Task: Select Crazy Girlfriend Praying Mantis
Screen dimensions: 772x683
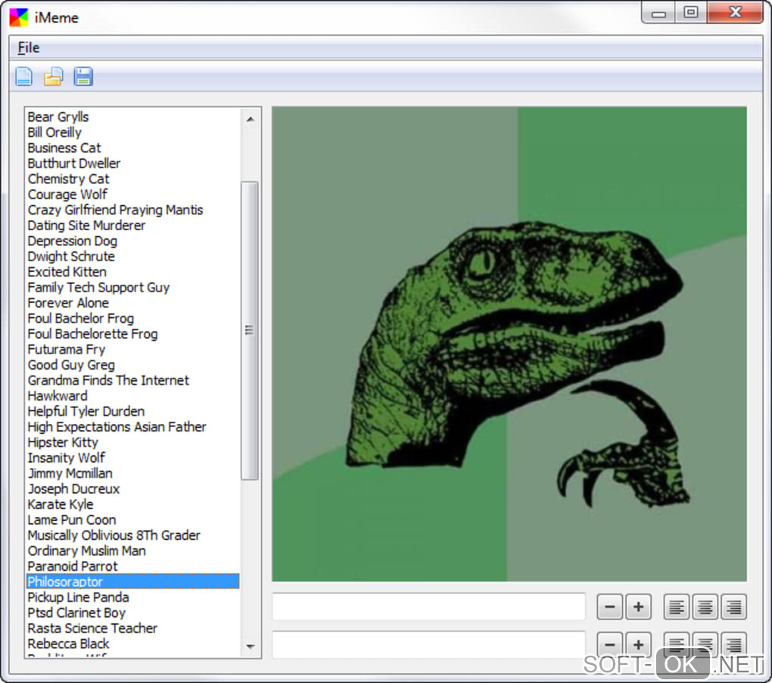Action: pos(132,211)
